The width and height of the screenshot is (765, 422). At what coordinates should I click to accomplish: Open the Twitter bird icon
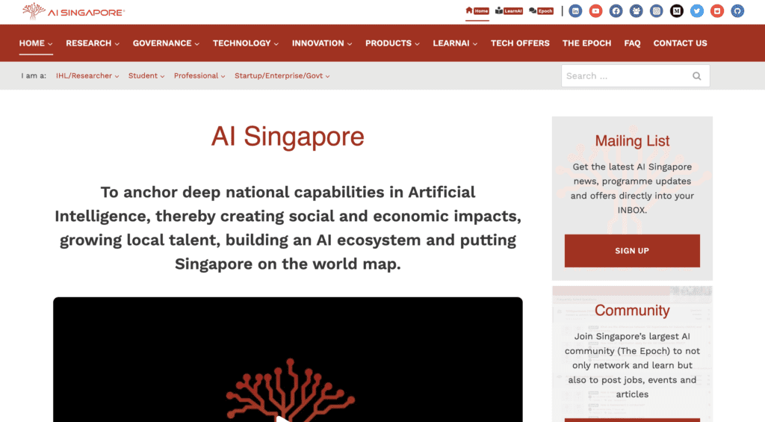coord(697,10)
